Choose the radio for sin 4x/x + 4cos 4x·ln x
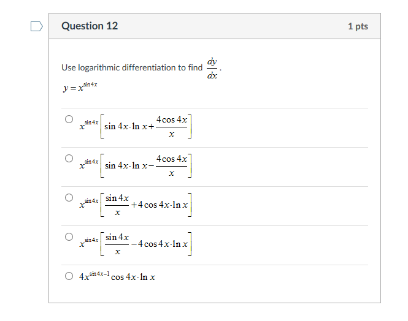408x321 pixels. click(x=70, y=198)
